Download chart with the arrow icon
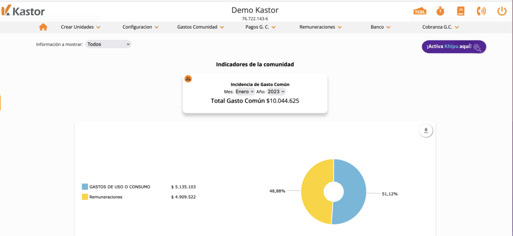This screenshot has width=513, height=236. coord(426,131)
